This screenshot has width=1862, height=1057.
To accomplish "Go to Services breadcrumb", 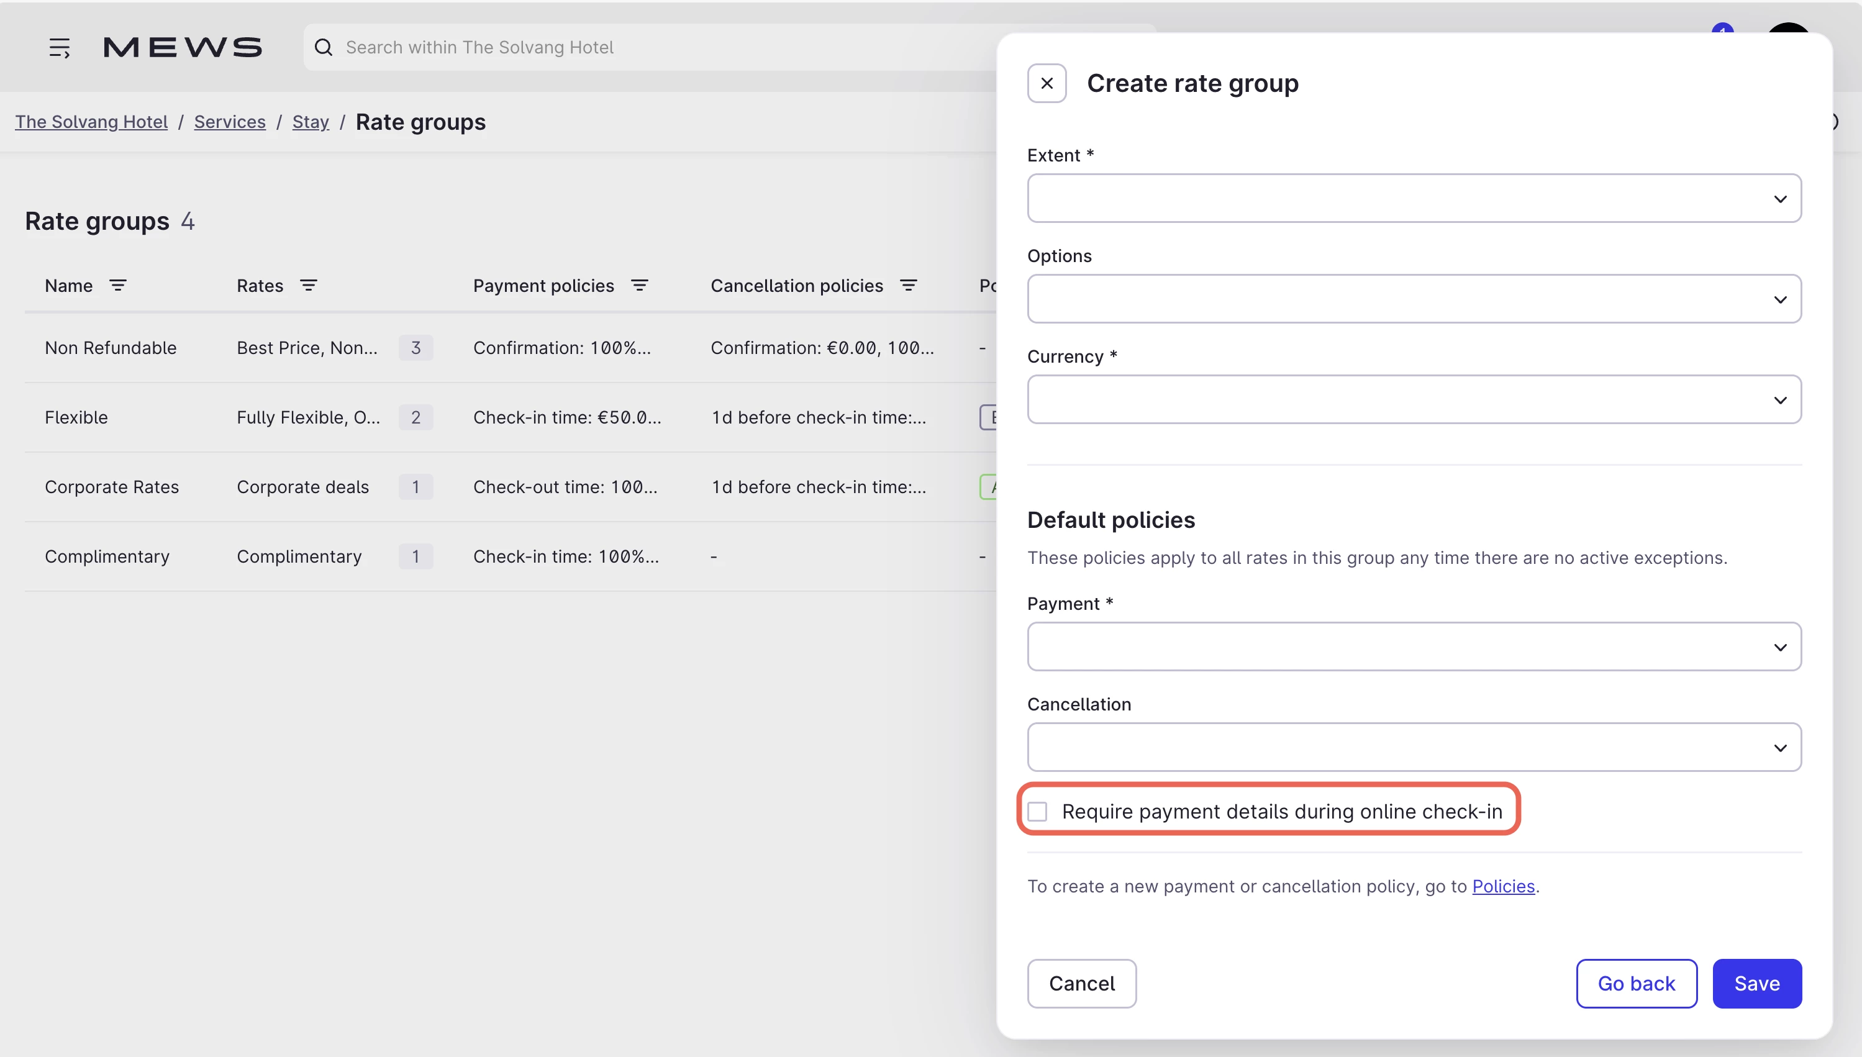I will click(229, 122).
